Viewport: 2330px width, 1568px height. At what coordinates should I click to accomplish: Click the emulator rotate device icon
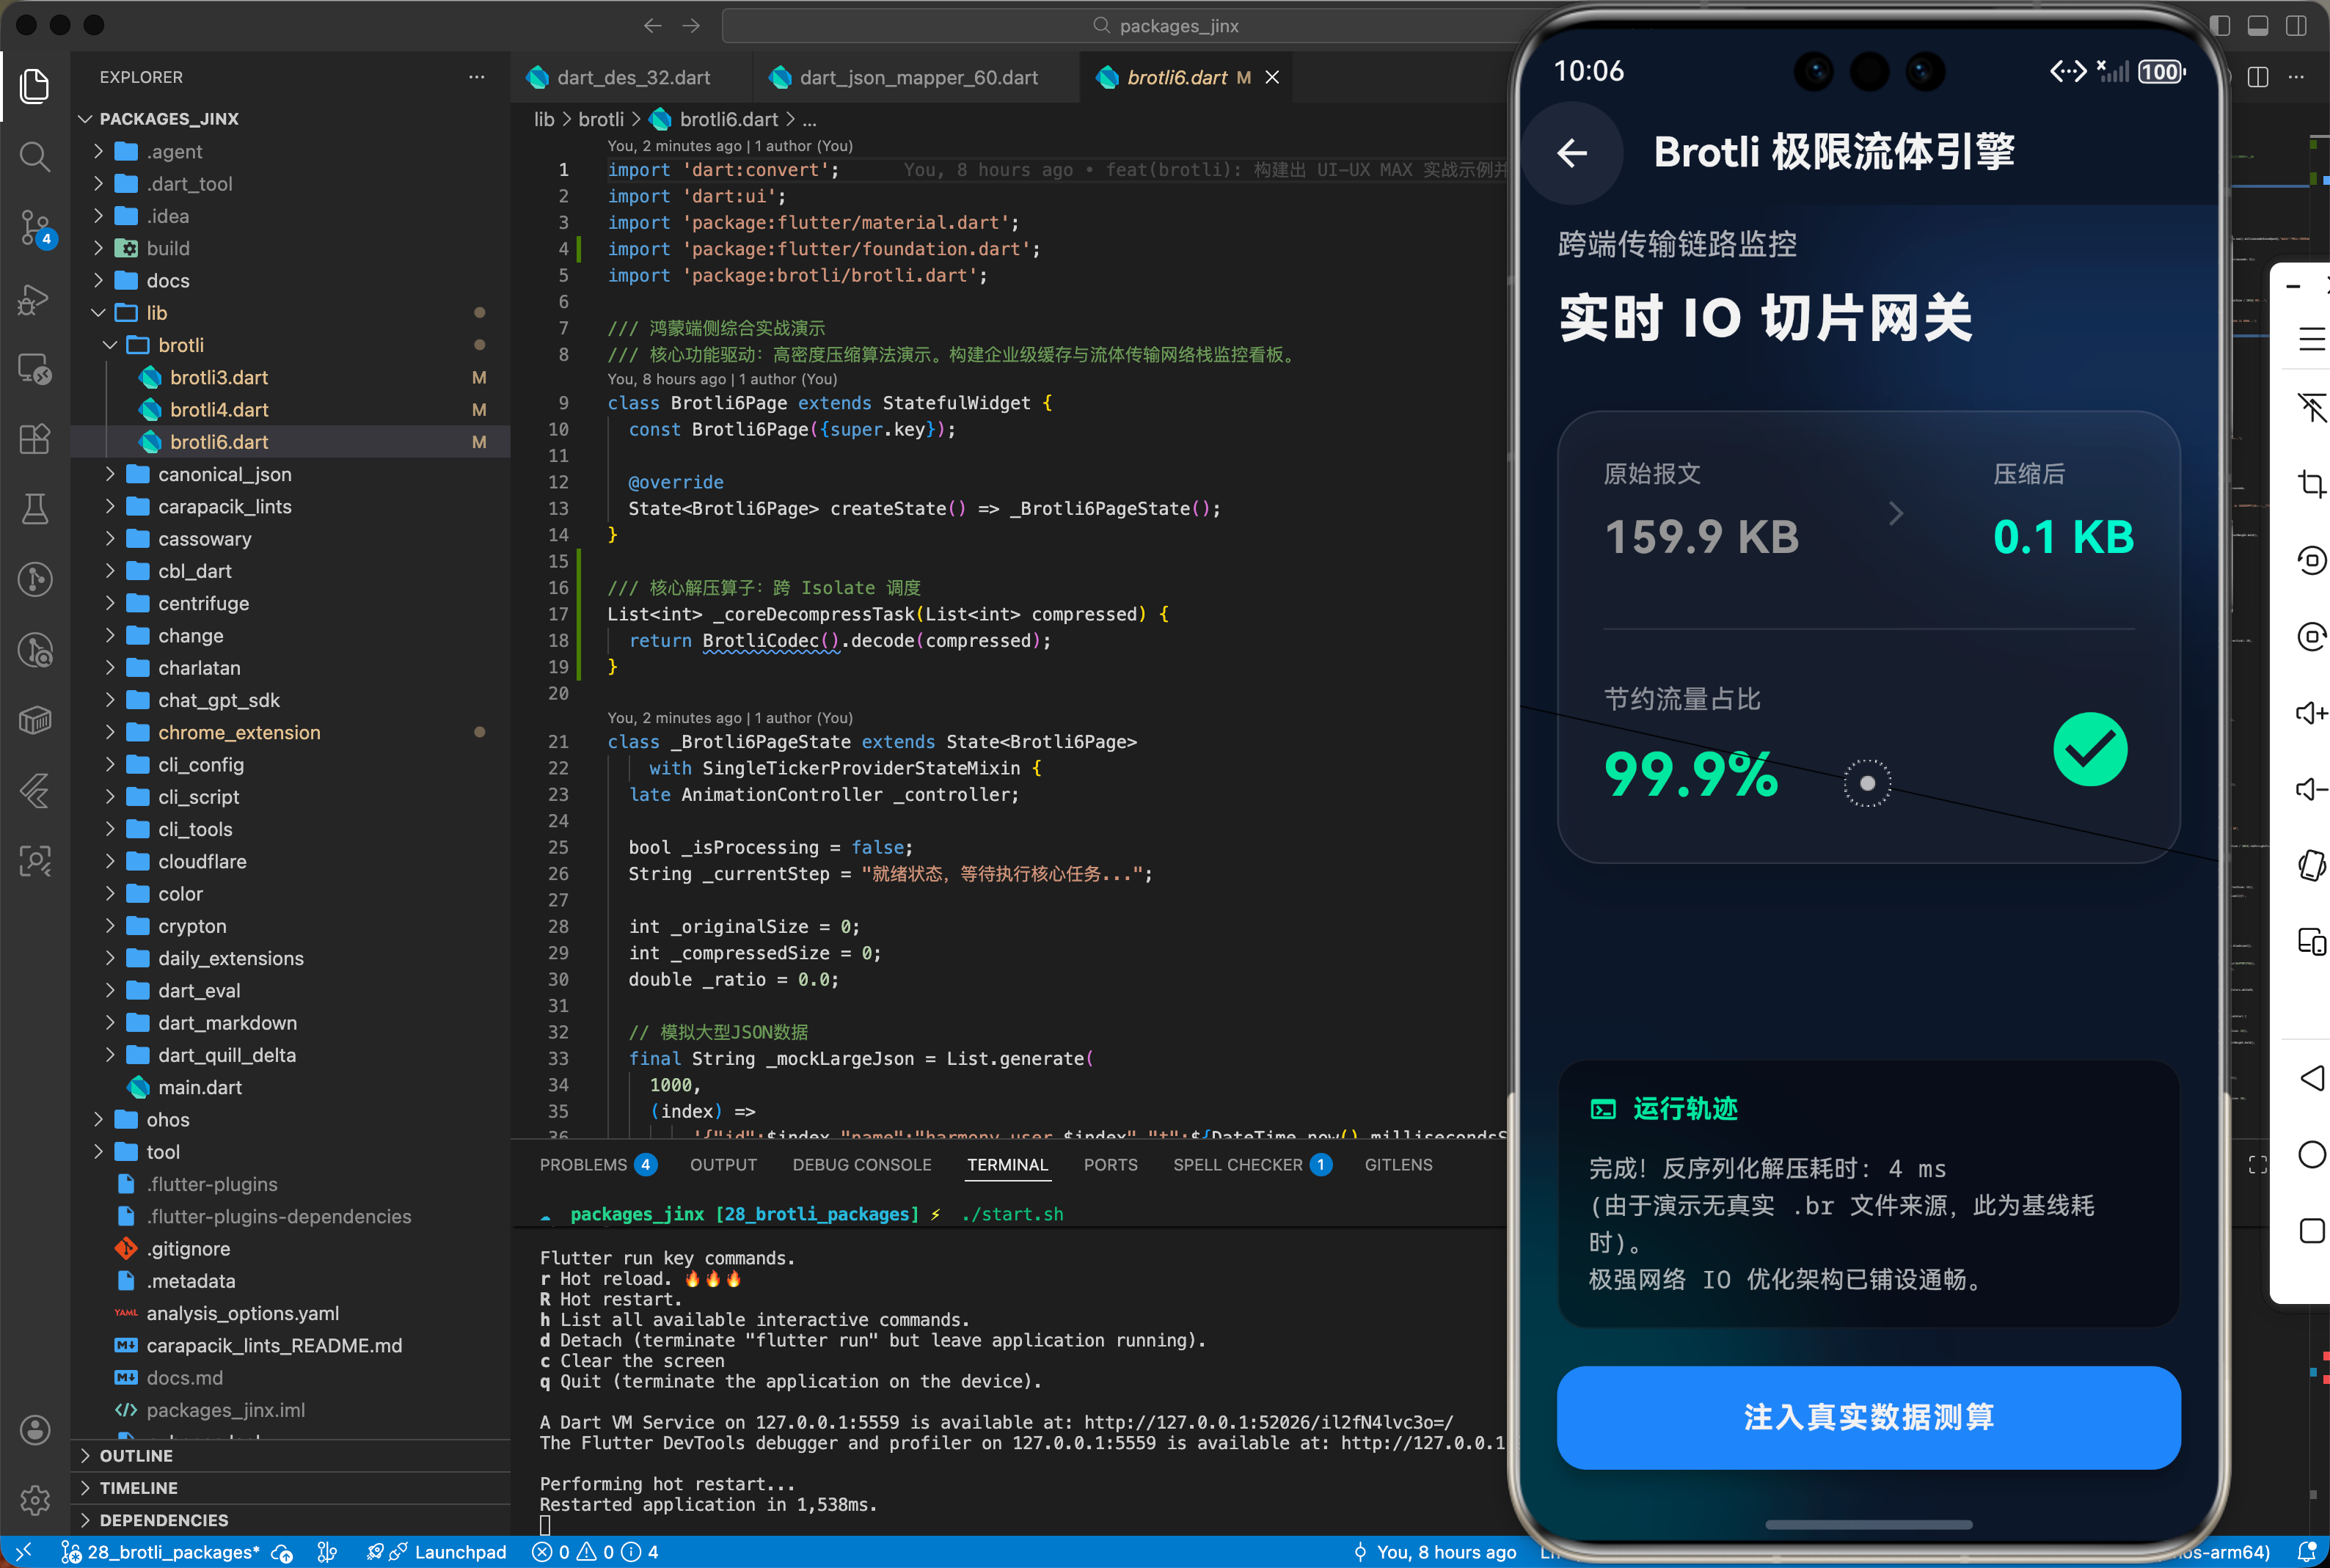tap(2311, 865)
